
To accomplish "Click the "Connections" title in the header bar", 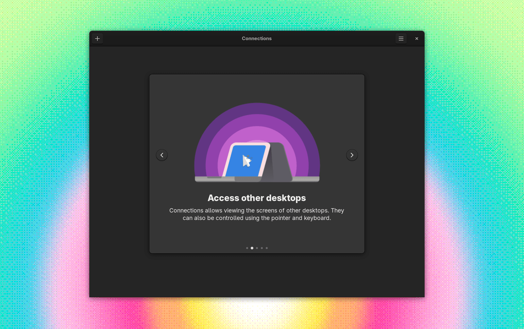I will [257, 39].
